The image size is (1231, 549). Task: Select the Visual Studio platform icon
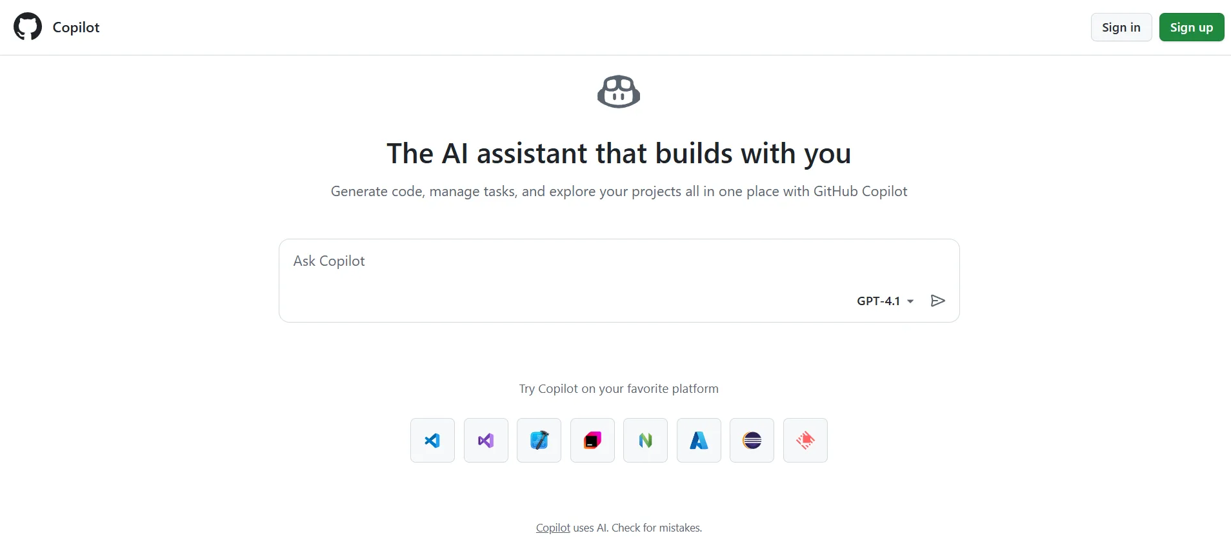486,441
